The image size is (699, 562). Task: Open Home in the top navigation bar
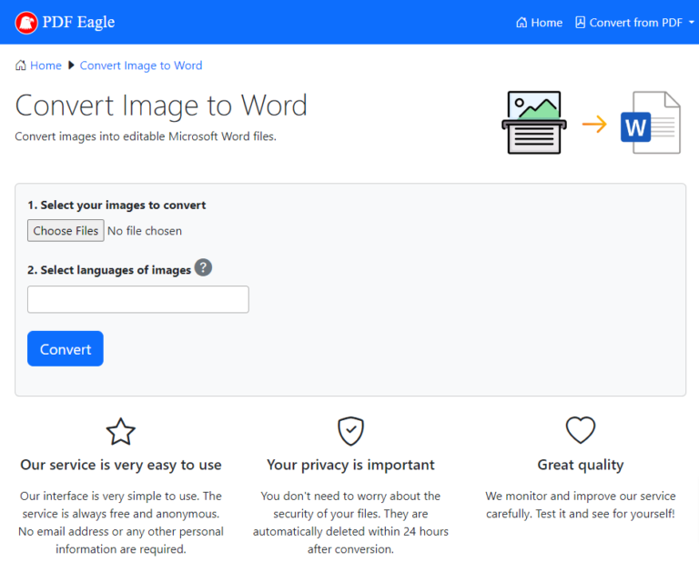click(x=539, y=22)
